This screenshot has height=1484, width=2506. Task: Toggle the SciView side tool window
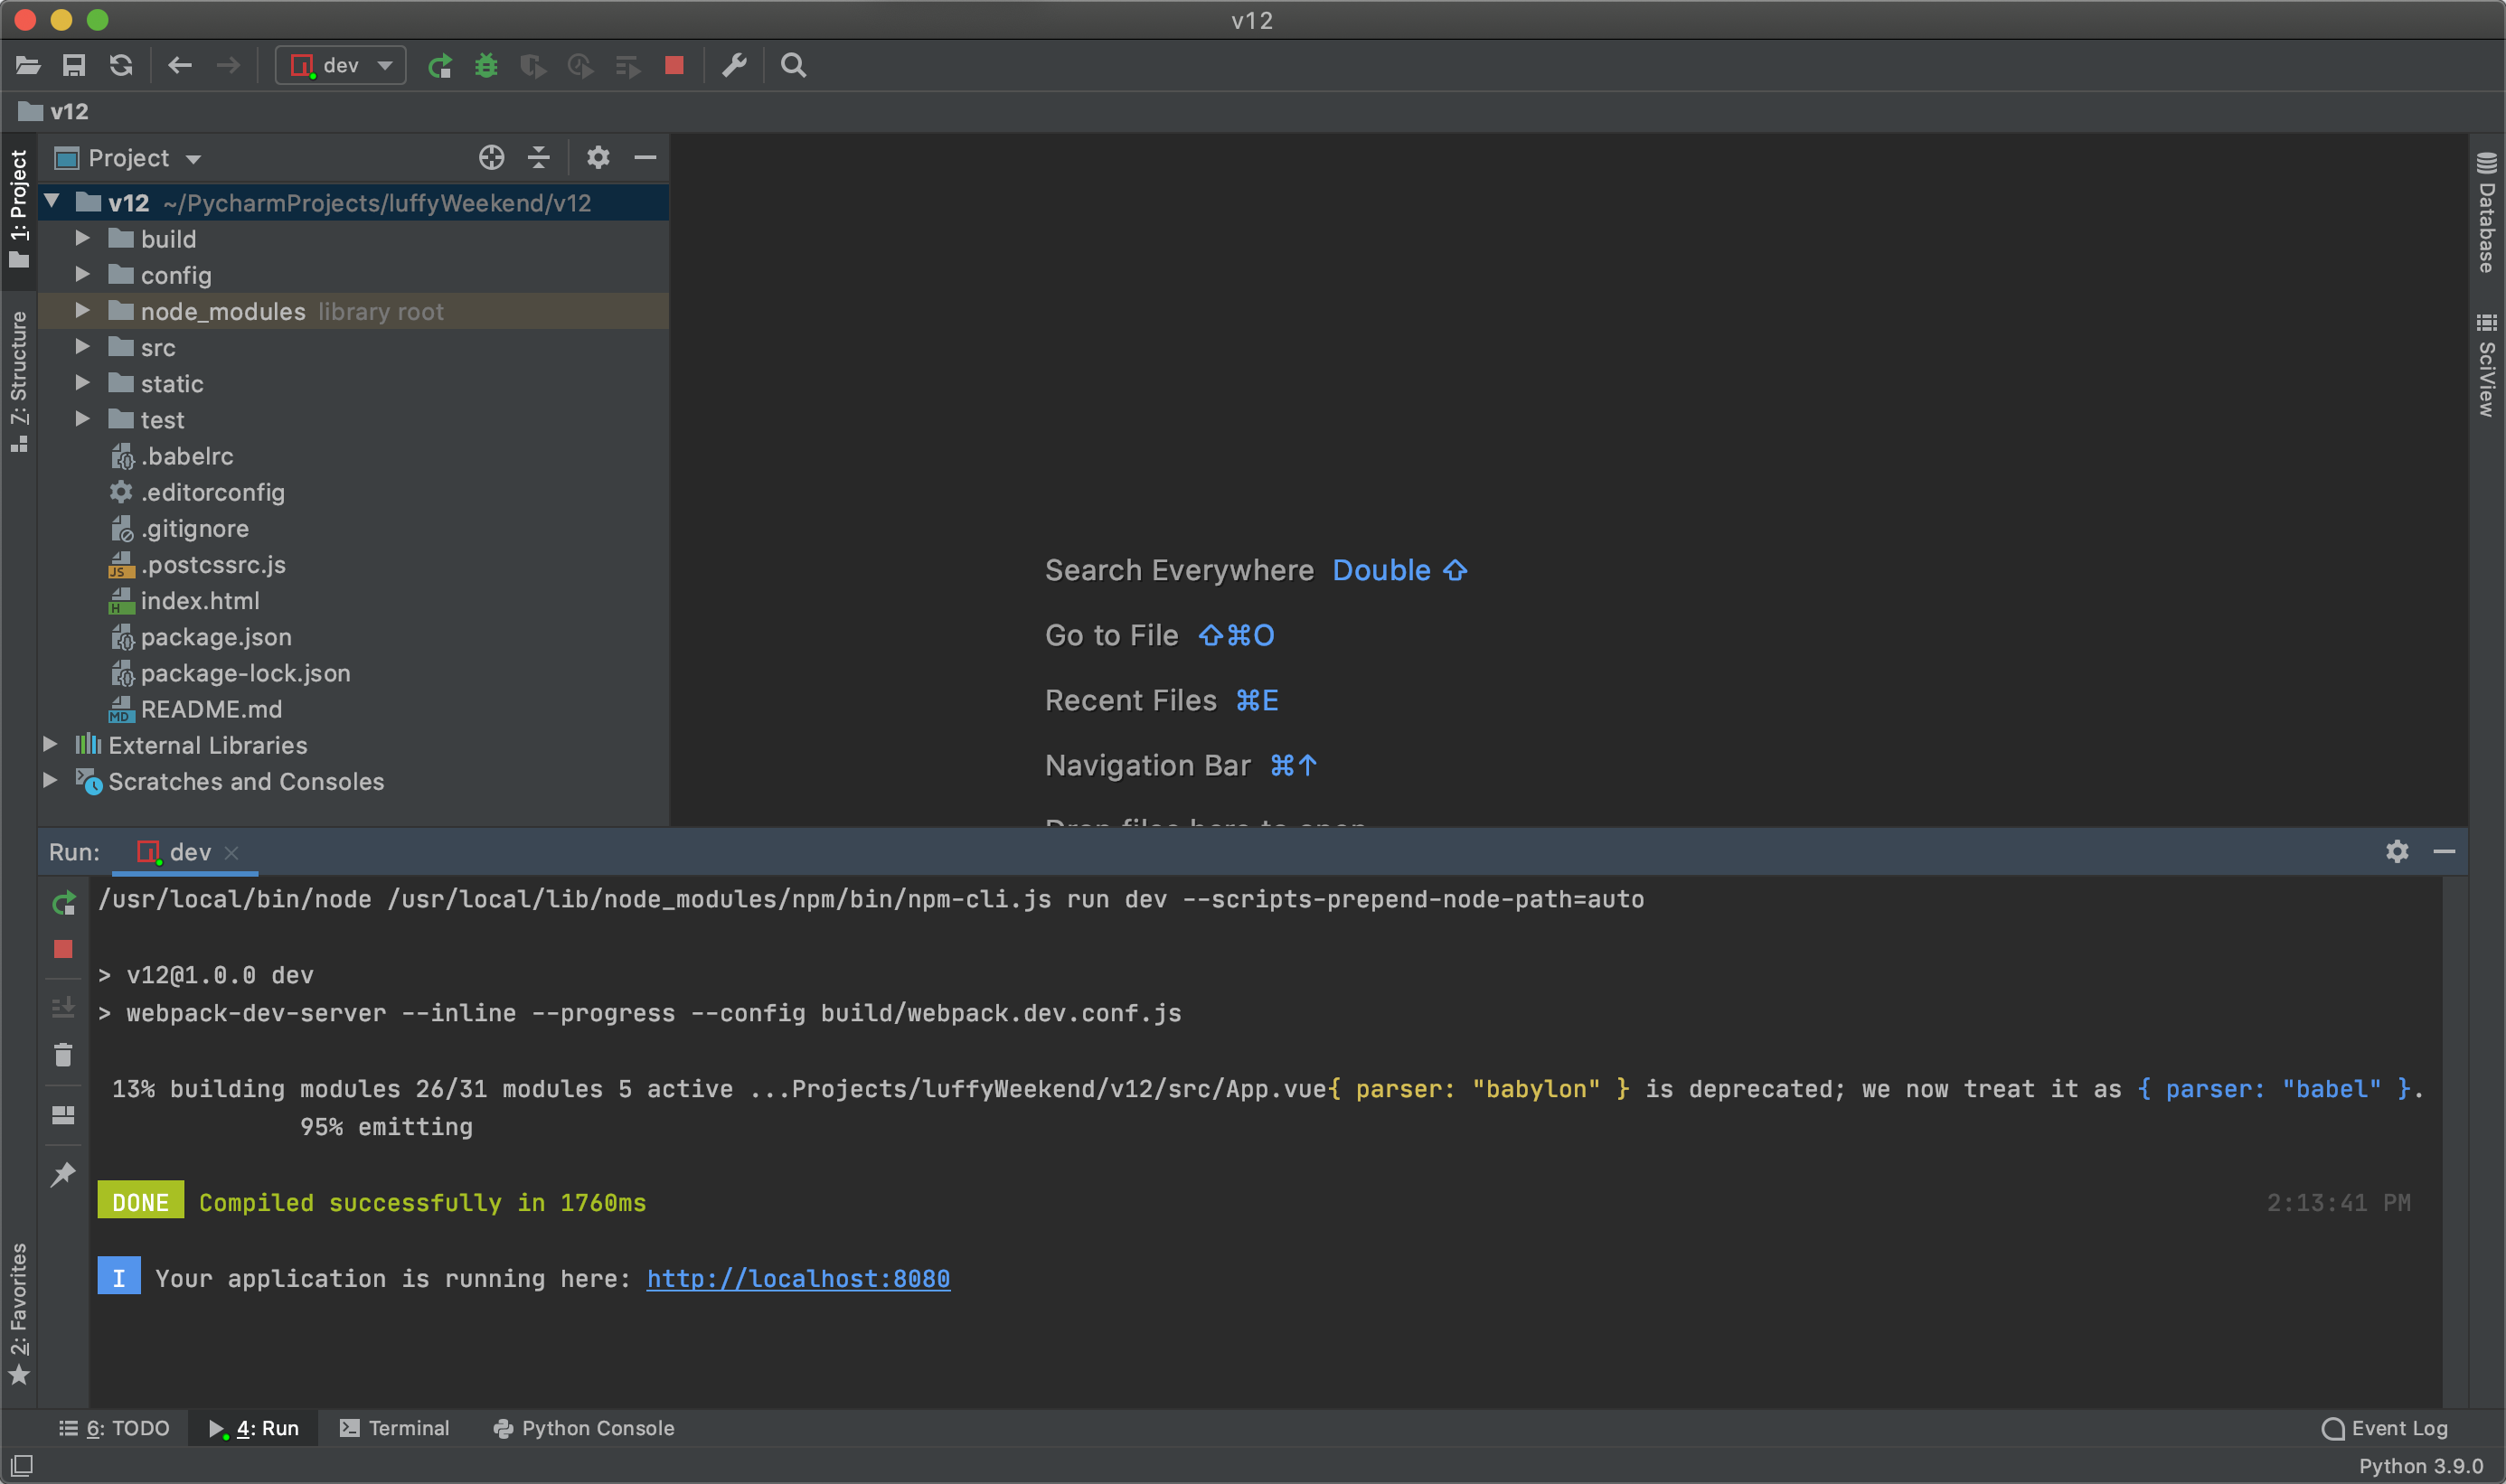coord(2487,365)
